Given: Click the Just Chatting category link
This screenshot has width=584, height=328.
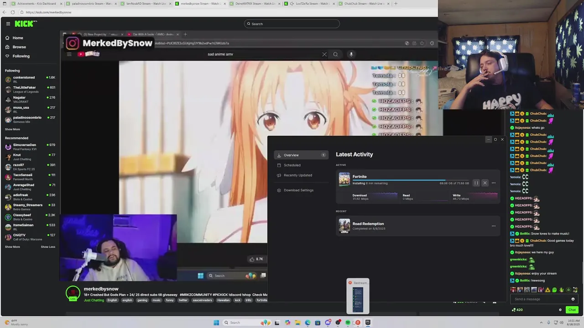Looking at the screenshot, I should coord(94,300).
